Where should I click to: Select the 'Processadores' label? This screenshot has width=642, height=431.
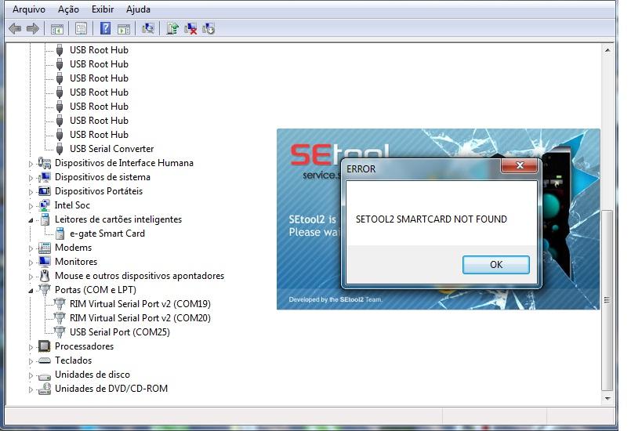click(x=85, y=346)
